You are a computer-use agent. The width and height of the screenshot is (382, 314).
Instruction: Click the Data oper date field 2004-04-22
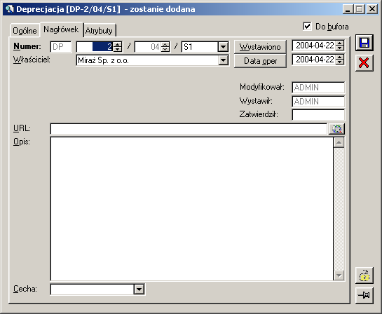[x=314, y=60]
